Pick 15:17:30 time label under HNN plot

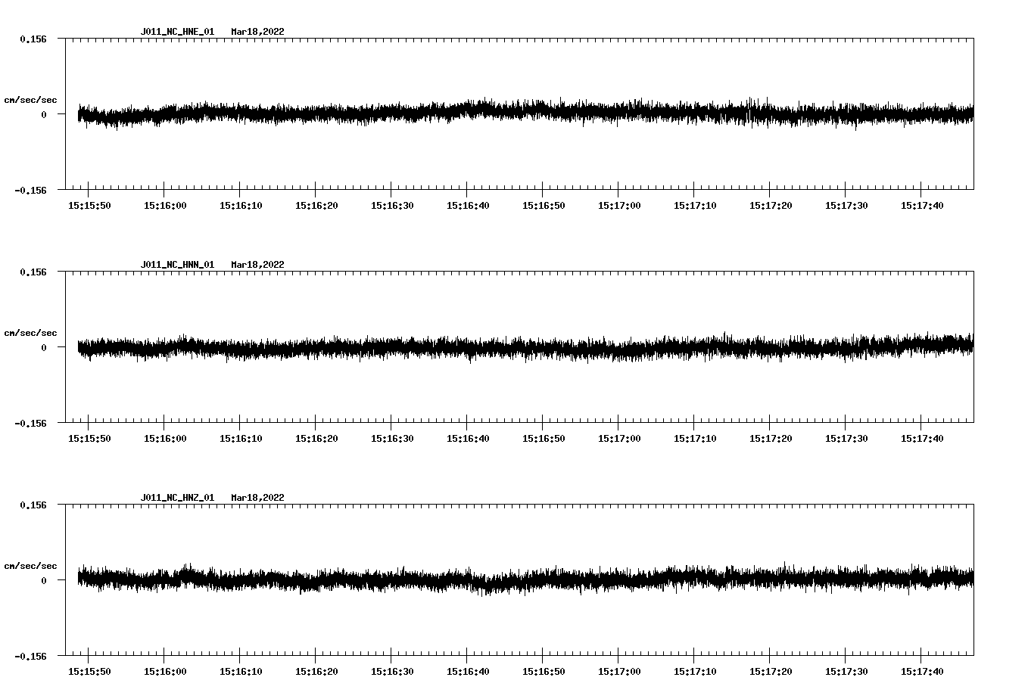[846, 439]
